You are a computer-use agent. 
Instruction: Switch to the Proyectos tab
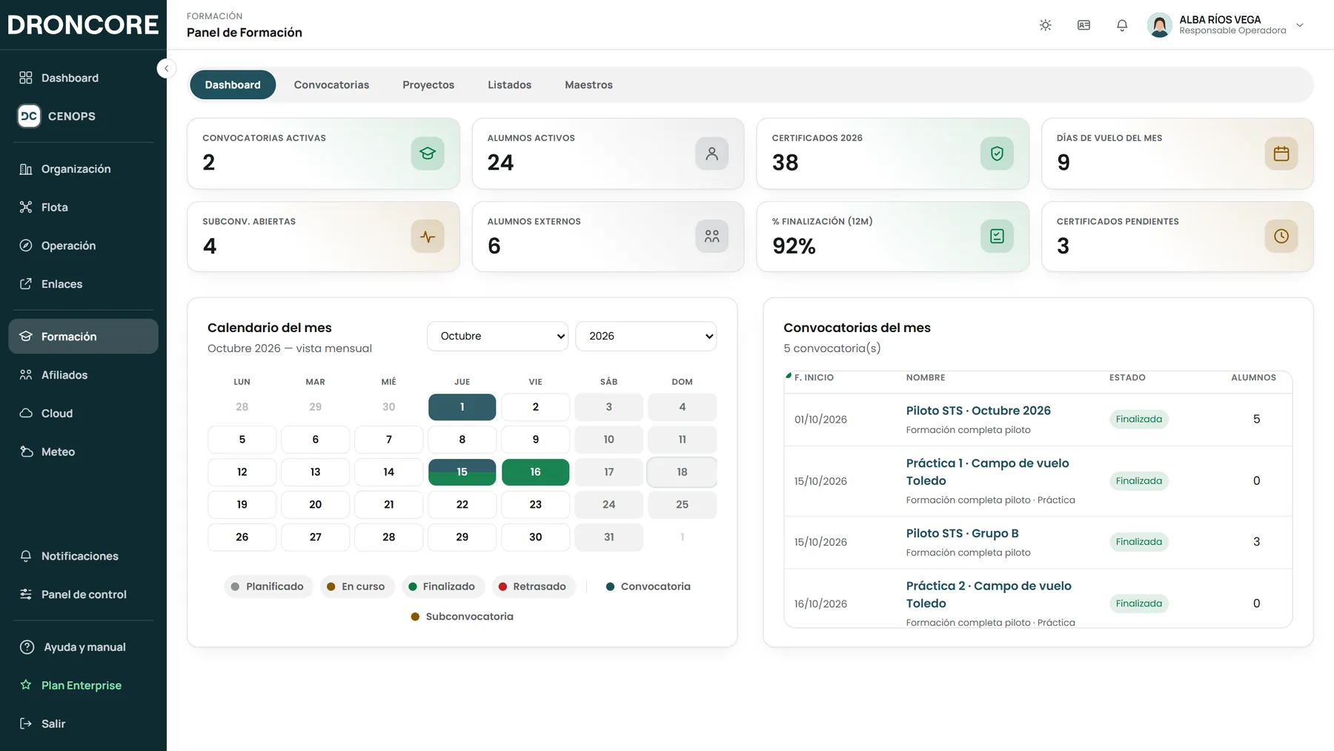(x=428, y=85)
